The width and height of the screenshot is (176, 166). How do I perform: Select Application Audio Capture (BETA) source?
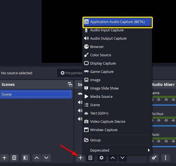(117, 22)
